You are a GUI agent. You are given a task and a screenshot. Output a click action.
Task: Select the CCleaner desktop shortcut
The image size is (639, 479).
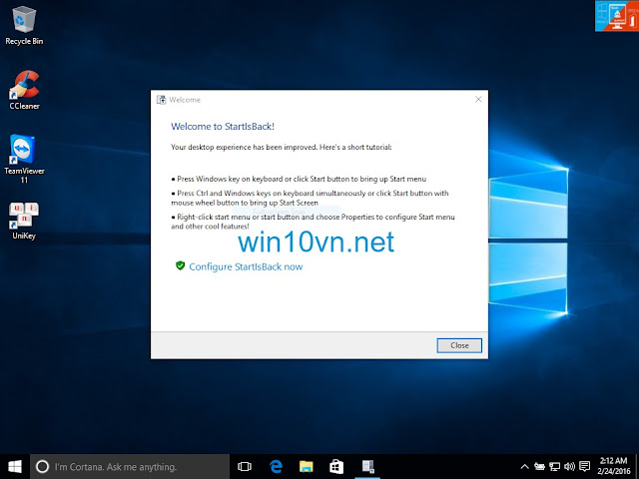(24, 90)
